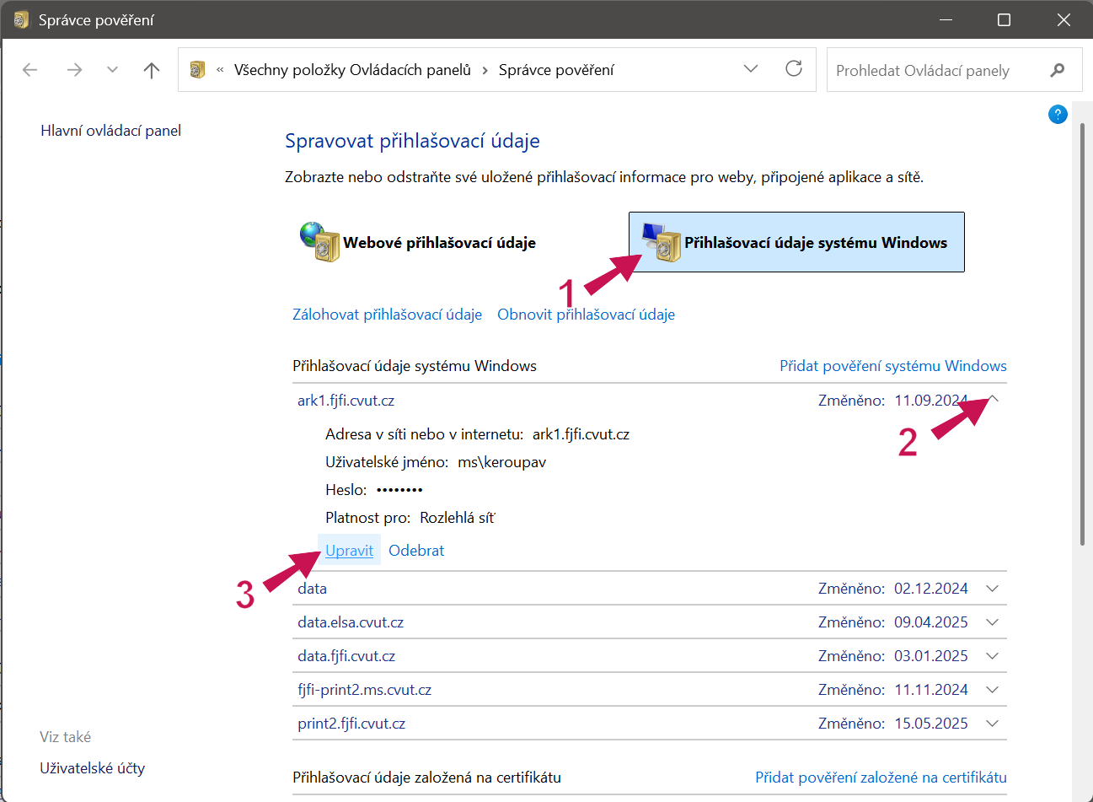Expand the data.fjfi.cvut.cz entry
Image resolution: width=1093 pixels, height=802 pixels.
coord(993,656)
